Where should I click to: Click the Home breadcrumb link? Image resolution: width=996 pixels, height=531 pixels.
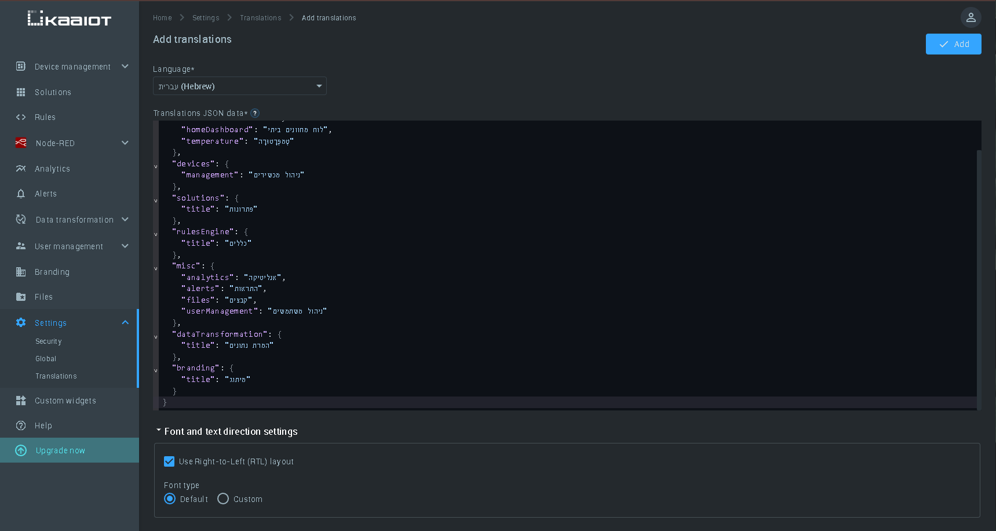[x=162, y=18]
